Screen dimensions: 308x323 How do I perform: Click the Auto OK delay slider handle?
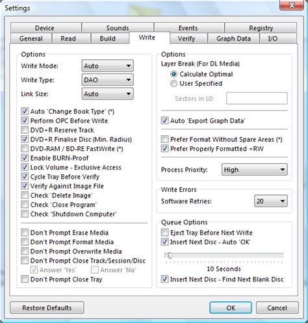[x=170, y=255]
